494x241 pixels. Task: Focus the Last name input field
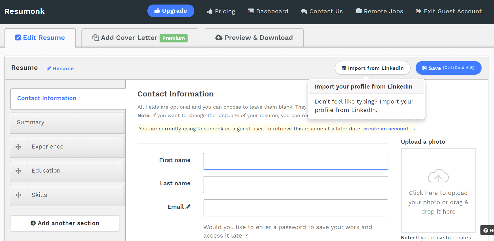click(295, 185)
